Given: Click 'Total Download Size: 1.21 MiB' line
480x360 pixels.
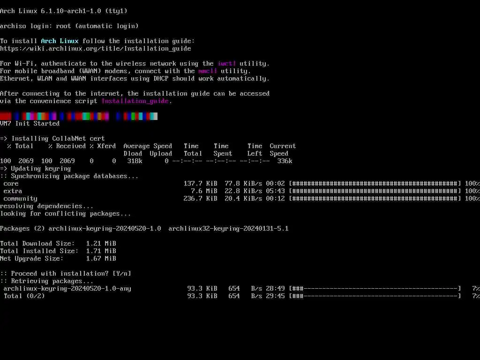Looking at the screenshot, I should pos(58,244).
